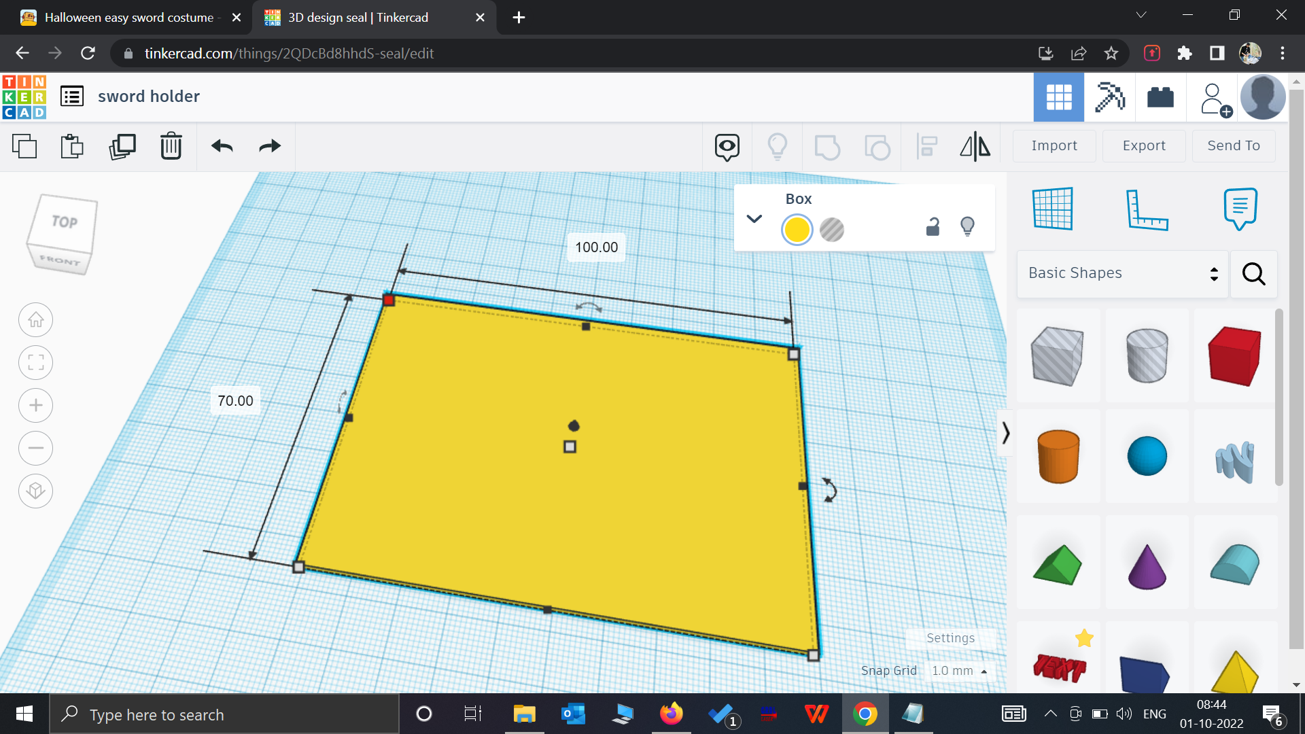Click the Workplane tool icon

tap(1053, 209)
